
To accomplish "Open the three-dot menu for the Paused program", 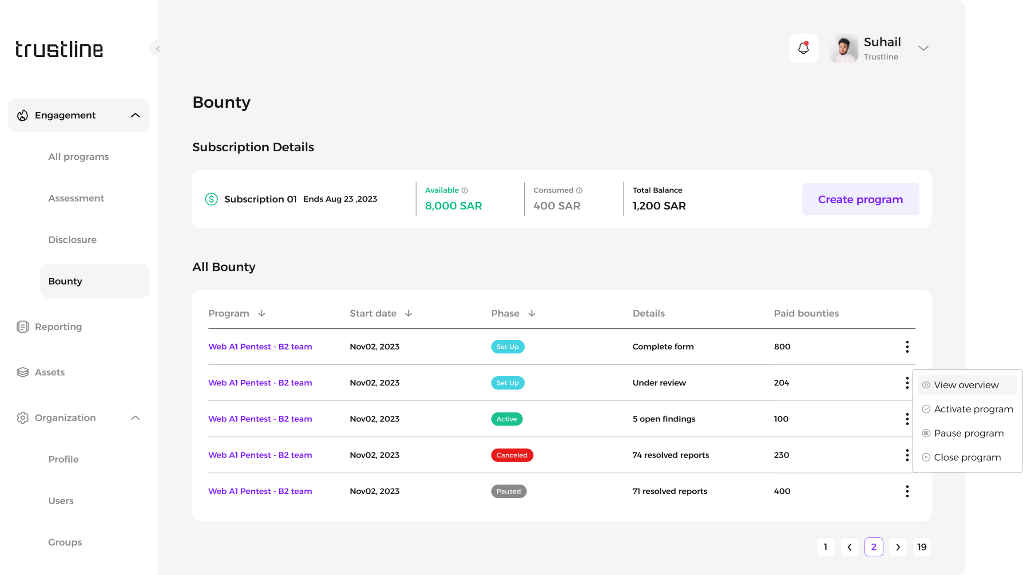I will [x=907, y=491].
